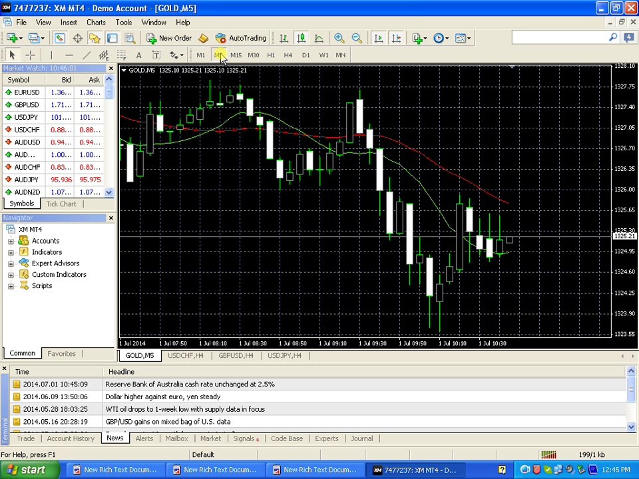Select the Trendline tool
Viewport: 639px width, 479px height.
tap(87, 55)
